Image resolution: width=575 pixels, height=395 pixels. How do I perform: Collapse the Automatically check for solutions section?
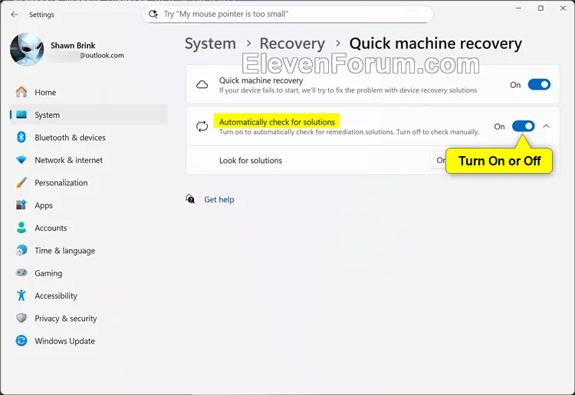pyautogui.click(x=546, y=126)
